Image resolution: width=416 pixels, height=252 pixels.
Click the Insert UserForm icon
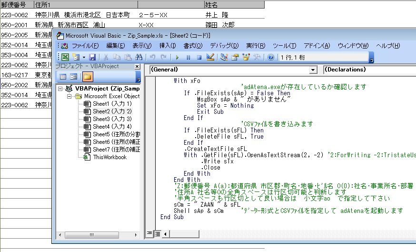(x=76, y=57)
